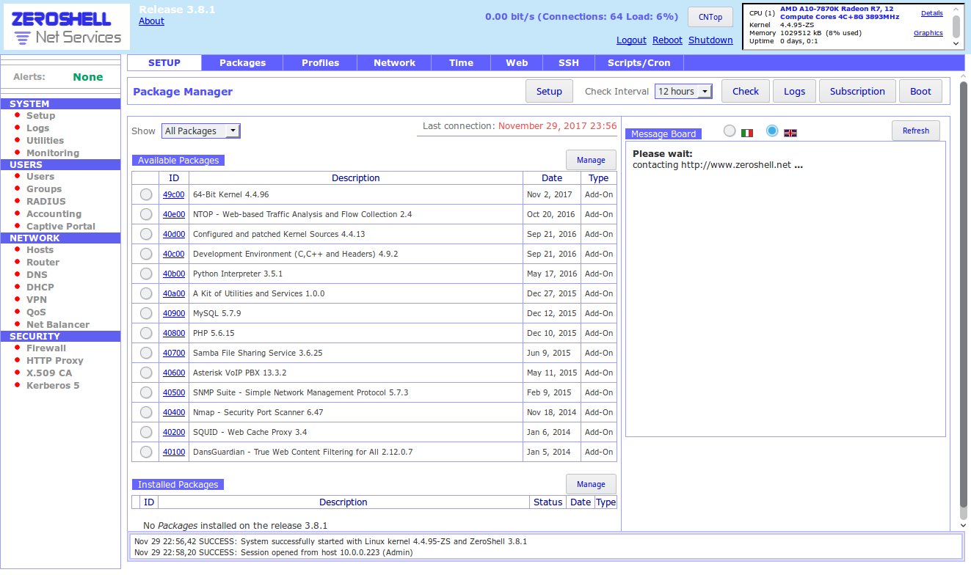Select the Italian flag language icon
Image resolution: width=971 pixels, height=575 pixels.
[747, 133]
